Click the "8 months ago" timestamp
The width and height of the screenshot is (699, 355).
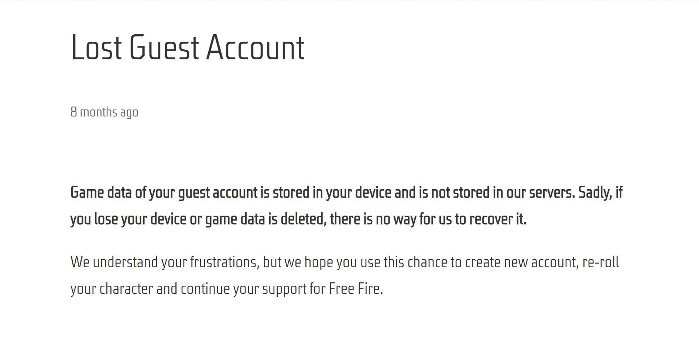(x=104, y=112)
